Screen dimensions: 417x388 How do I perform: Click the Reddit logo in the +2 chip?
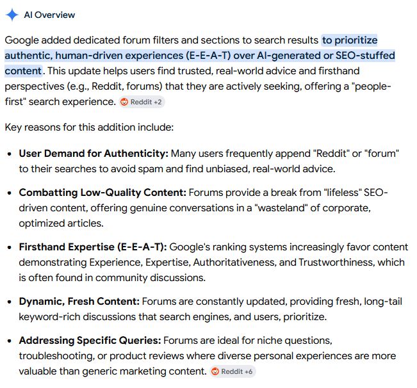point(124,102)
